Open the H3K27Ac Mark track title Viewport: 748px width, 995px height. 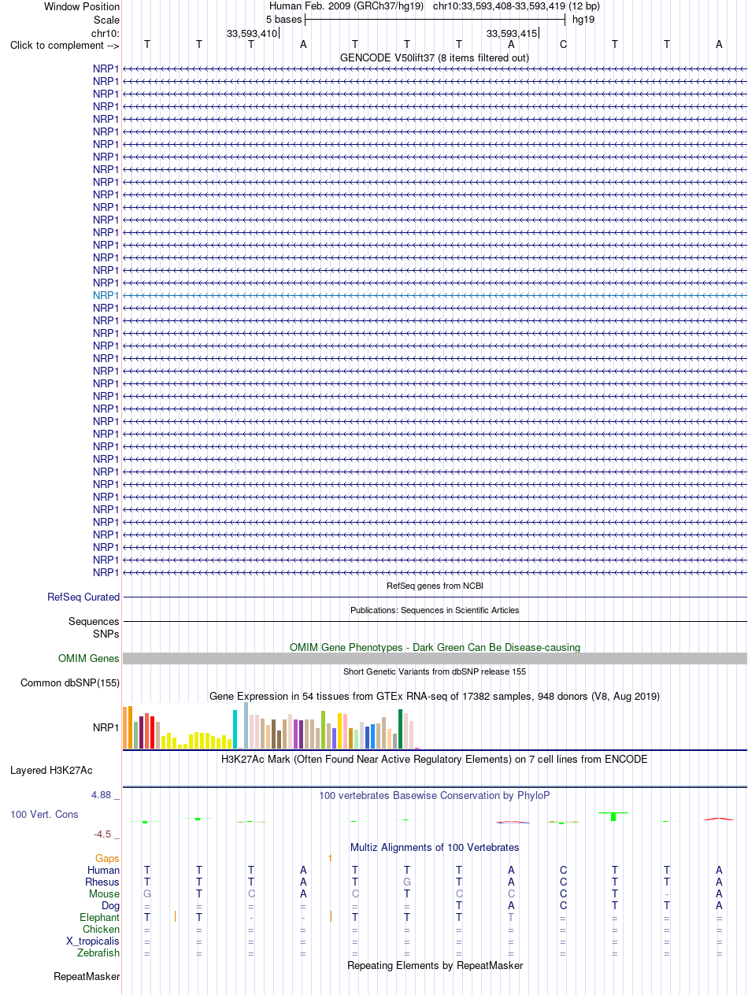[435, 760]
